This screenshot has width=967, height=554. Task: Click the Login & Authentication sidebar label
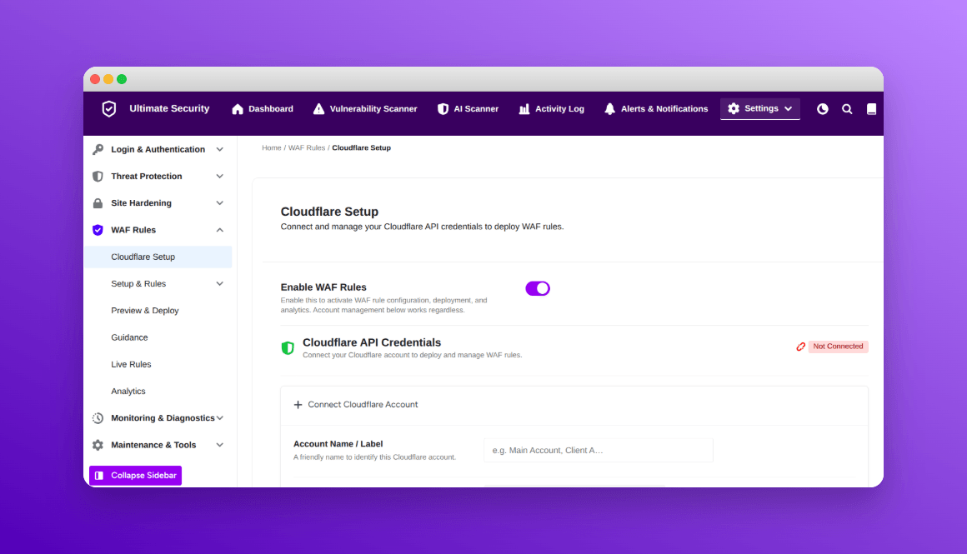158,149
